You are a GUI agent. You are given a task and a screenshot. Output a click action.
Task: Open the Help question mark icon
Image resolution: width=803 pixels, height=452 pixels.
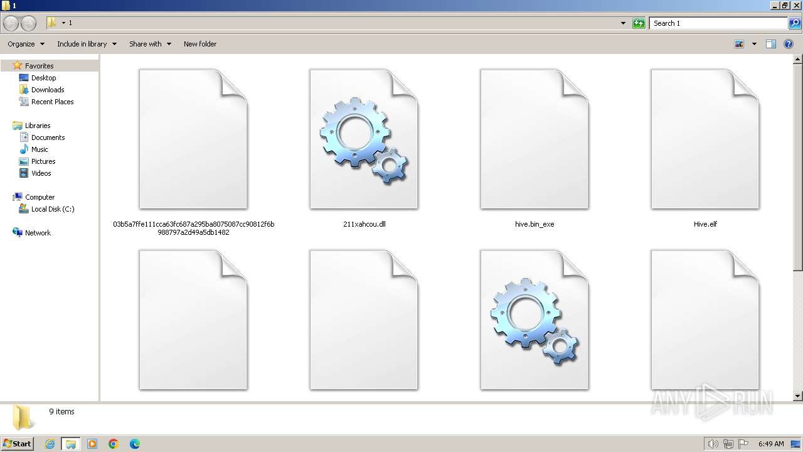click(789, 44)
